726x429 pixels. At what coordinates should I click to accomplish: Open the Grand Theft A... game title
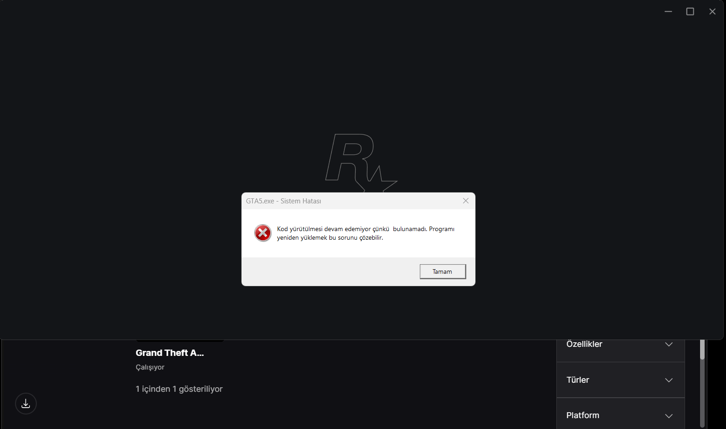170,353
